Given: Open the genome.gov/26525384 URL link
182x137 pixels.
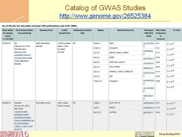Looking at the screenshot, I should pyautogui.click(x=105, y=16).
